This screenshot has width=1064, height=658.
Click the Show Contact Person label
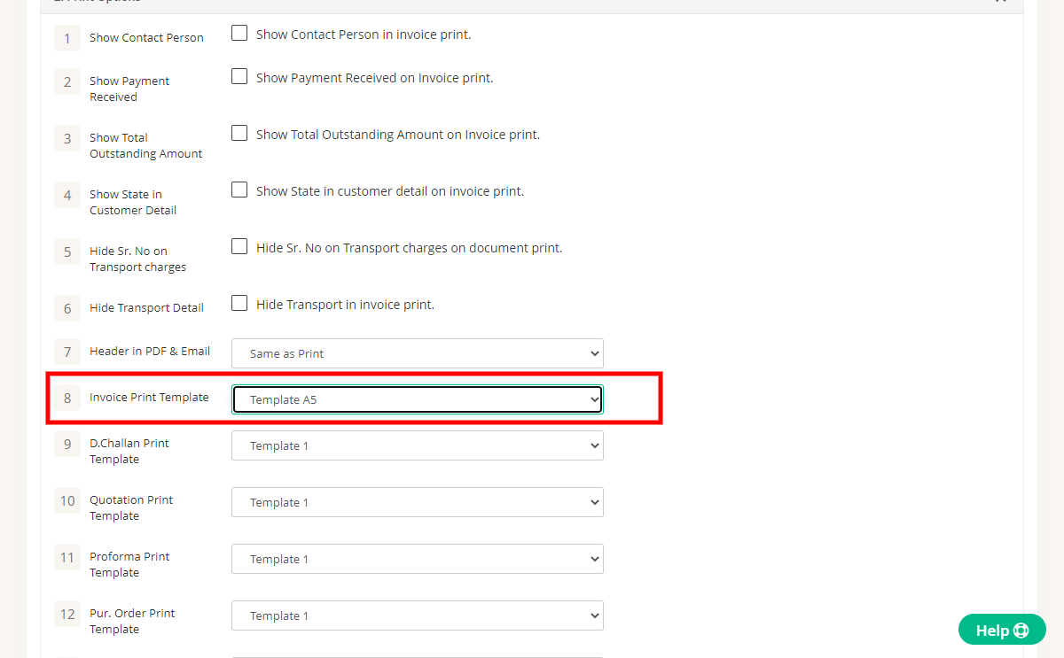coord(146,37)
